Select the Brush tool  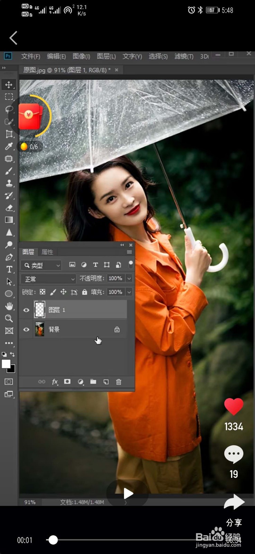[x=9, y=171]
